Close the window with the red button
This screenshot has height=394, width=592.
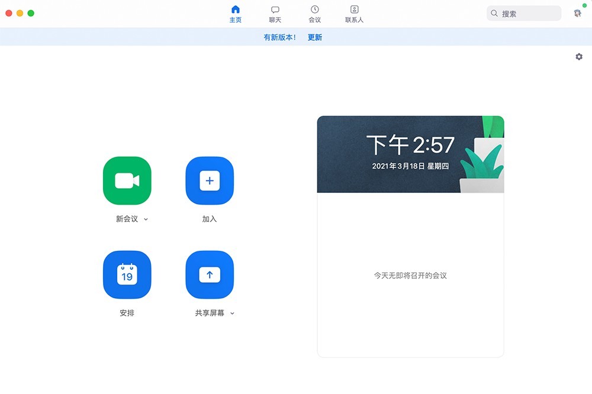point(9,13)
